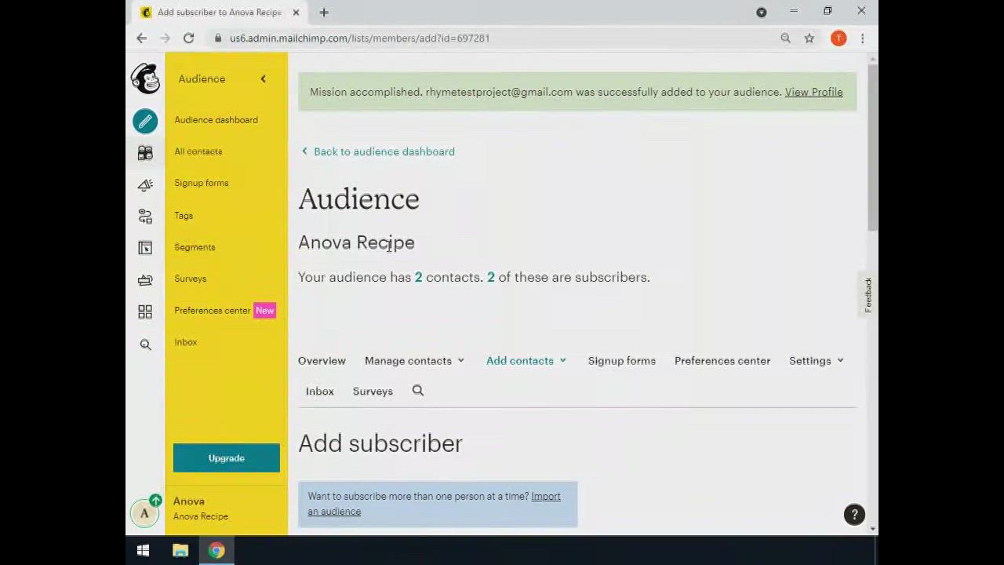Open the help question mark button
Image resolution: width=1004 pixels, height=565 pixels.
click(x=854, y=515)
